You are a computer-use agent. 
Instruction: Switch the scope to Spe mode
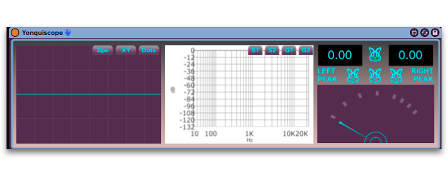point(103,50)
